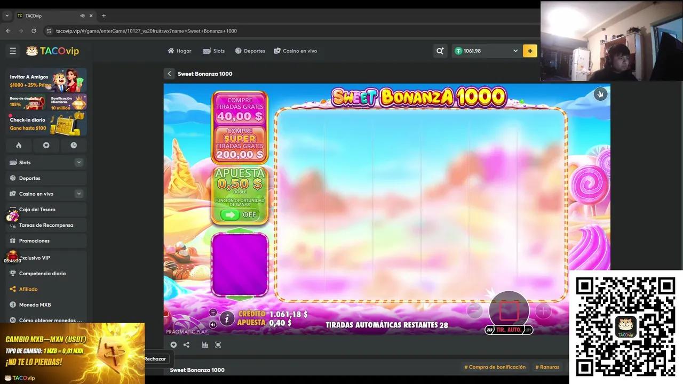Expand the 1061.98 balance dropdown
Image resolution: width=683 pixels, height=384 pixels.
515,51
